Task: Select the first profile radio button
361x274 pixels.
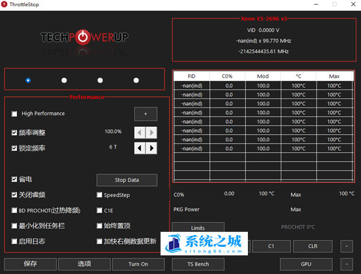Action: coord(28,81)
